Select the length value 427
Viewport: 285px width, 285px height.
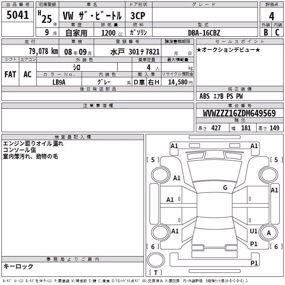[216, 128]
